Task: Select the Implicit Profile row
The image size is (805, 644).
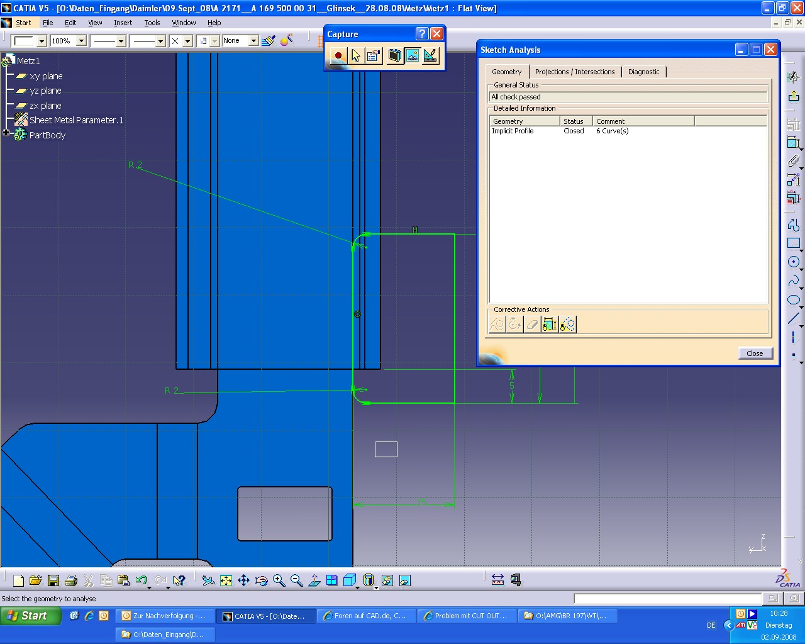Action: (628, 131)
